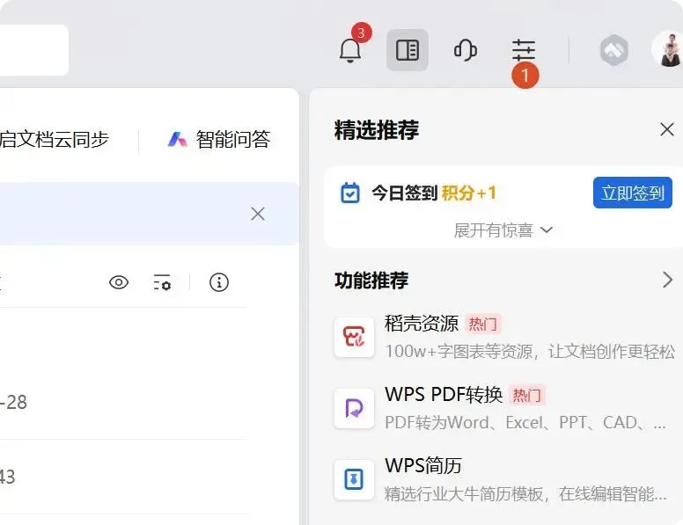Open the WPS PDF转换 icon
This screenshot has width=683, height=525.
354,408
